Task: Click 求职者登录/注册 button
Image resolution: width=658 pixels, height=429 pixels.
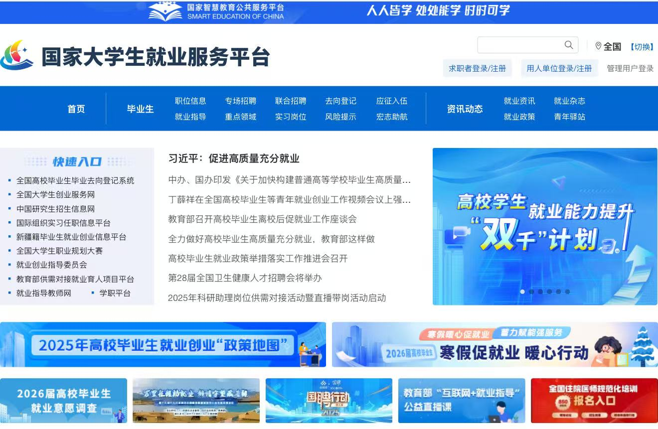Action: 477,68
